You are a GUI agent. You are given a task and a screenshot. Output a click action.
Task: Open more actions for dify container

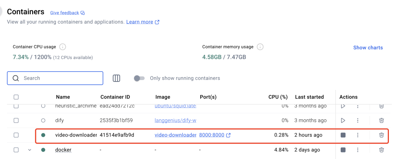[358, 120]
